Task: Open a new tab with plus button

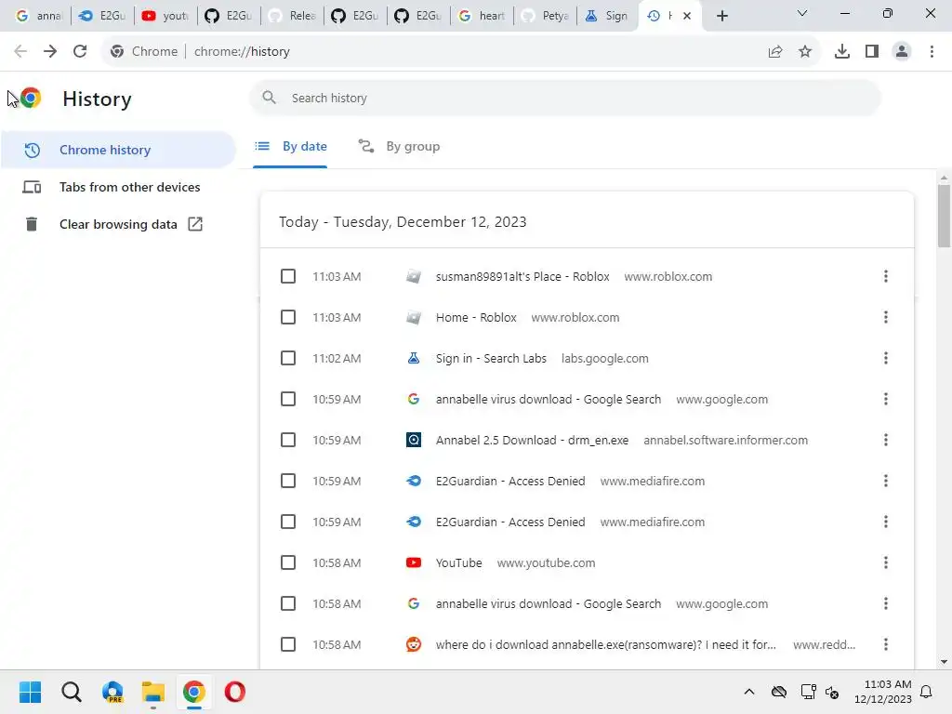Action: coord(721,16)
